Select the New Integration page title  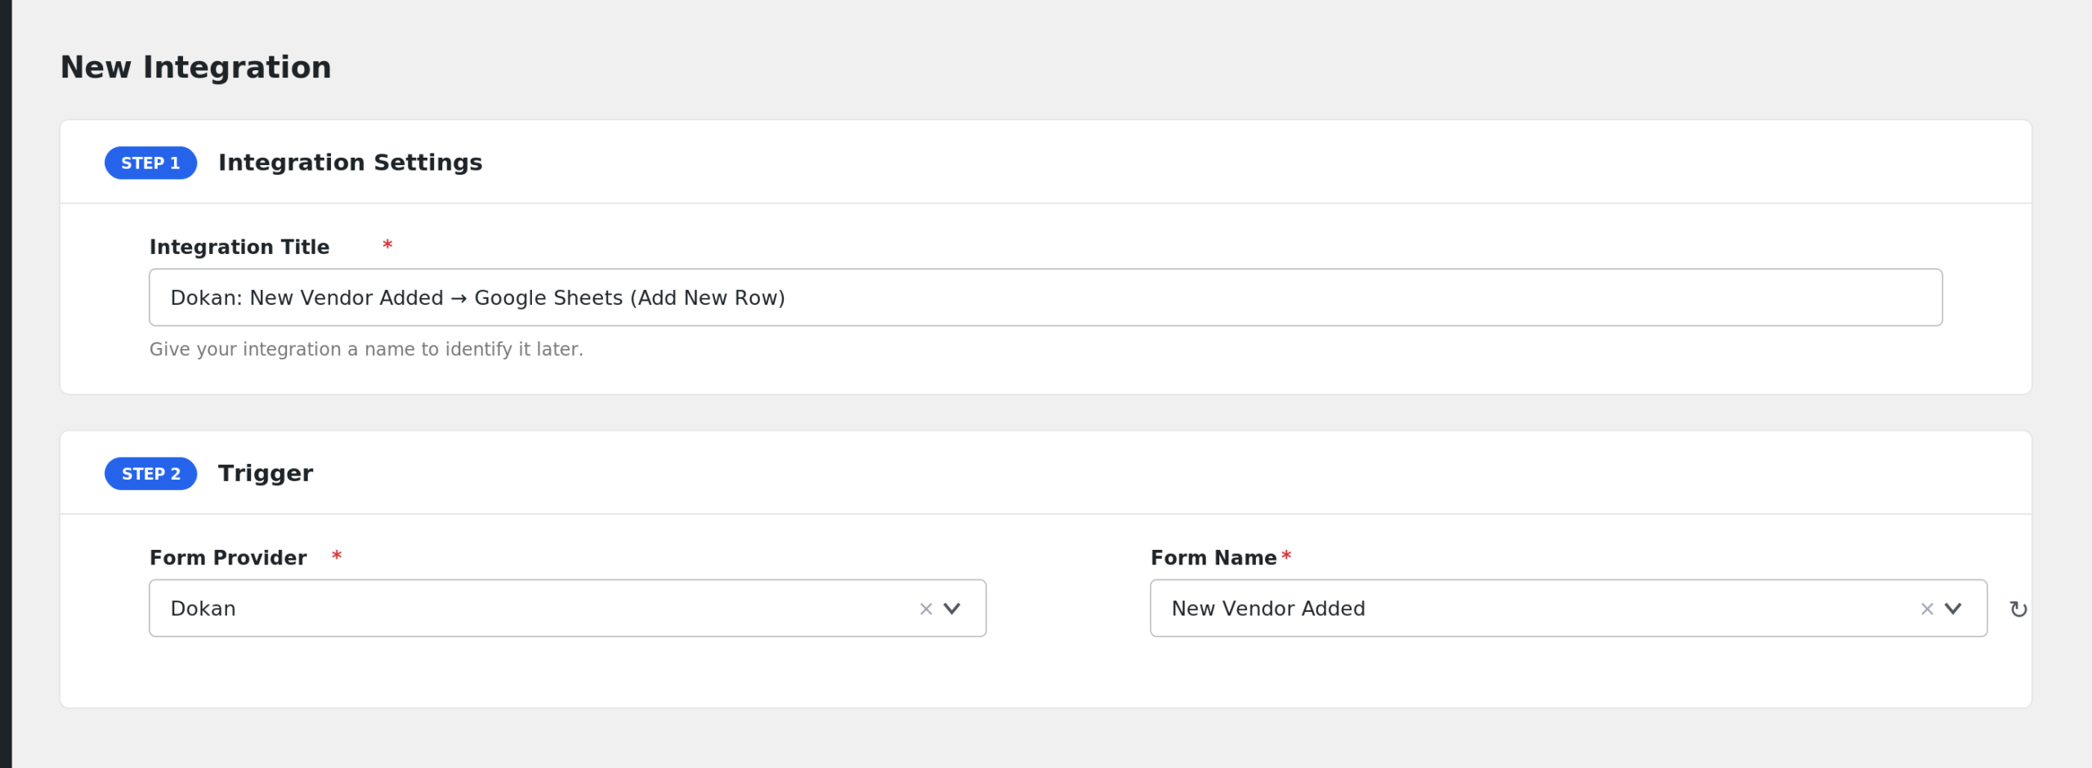196,67
